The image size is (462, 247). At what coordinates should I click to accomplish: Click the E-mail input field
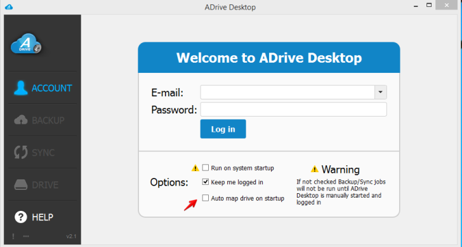coord(287,92)
